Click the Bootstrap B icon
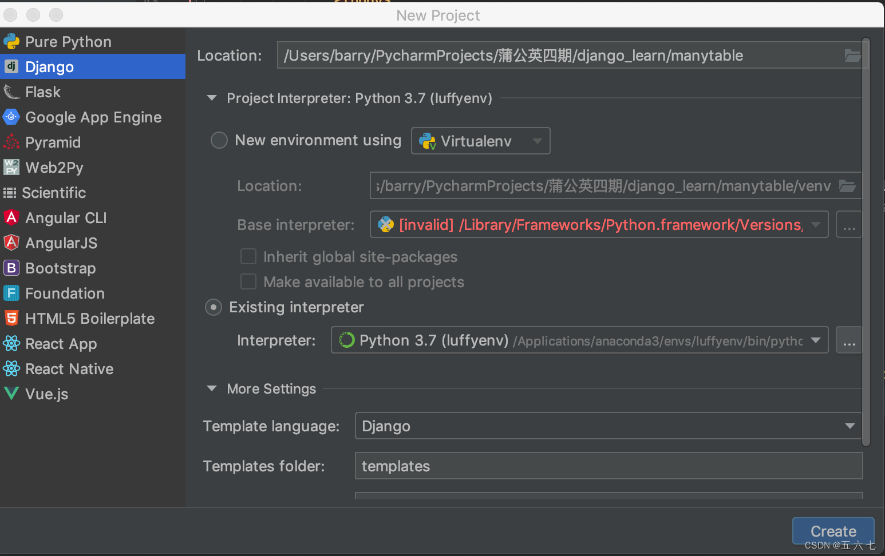 tap(11, 268)
